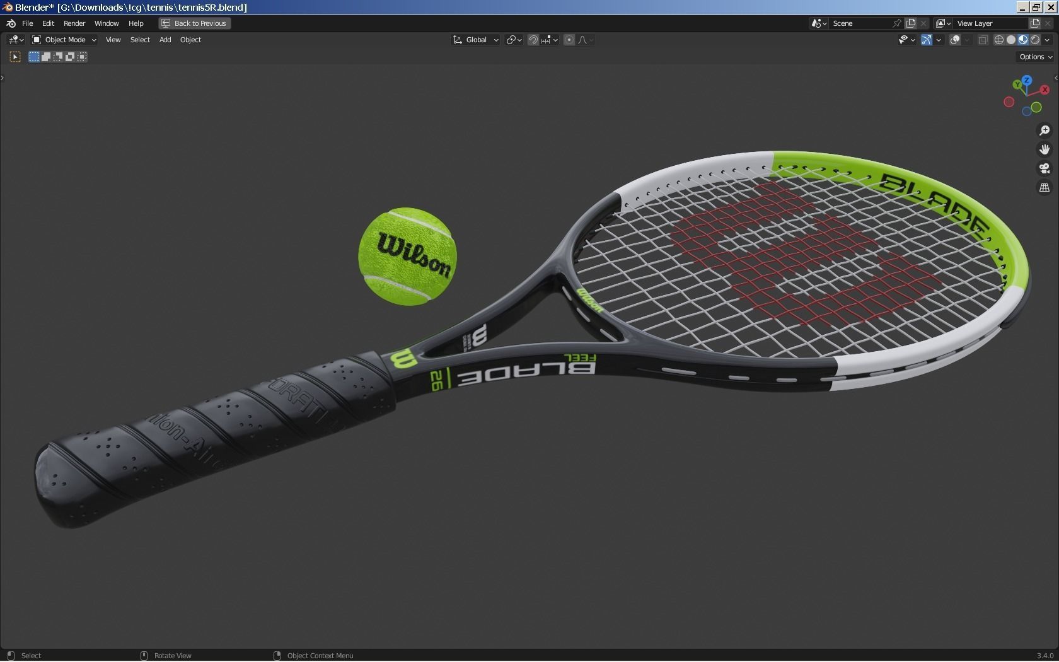Click the 3.4.0 version text
The width and height of the screenshot is (1059, 662).
tap(1045, 656)
